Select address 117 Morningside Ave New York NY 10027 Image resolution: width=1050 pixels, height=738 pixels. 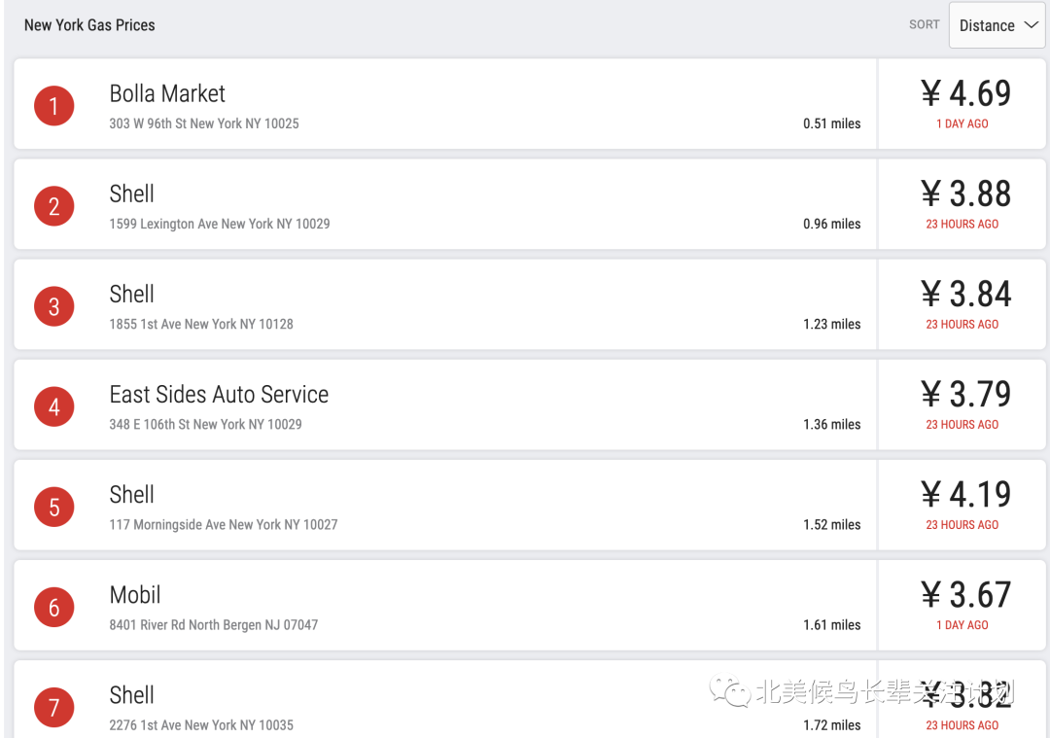tap(224, 524)
